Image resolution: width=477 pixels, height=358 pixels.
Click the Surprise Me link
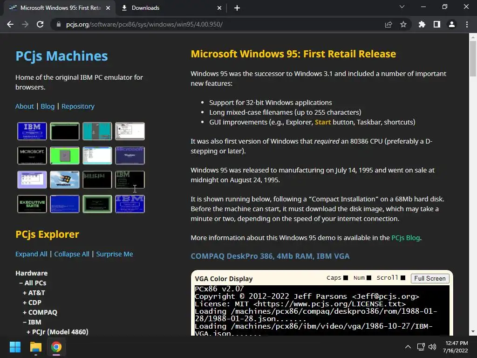115,254
